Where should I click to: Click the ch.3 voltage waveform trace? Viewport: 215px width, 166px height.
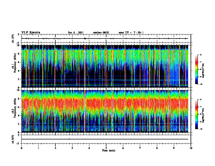click(x=105, y=139)
